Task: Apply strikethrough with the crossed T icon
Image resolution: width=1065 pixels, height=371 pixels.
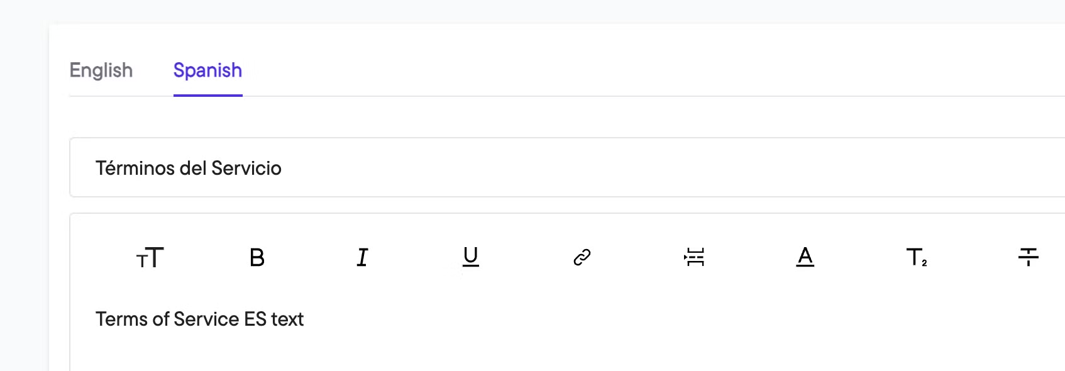Action: 1029,257
